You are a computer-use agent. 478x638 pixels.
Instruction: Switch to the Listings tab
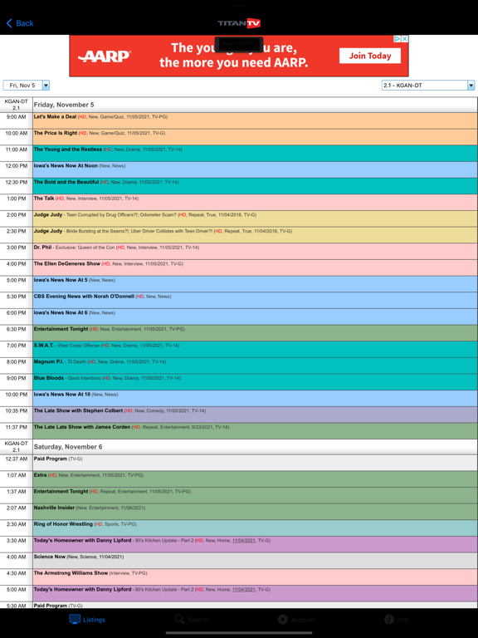pos(87,620)
